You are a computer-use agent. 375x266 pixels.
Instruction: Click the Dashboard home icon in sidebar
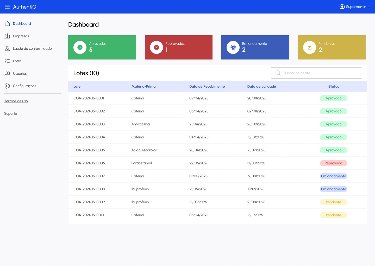pos(7,24)
